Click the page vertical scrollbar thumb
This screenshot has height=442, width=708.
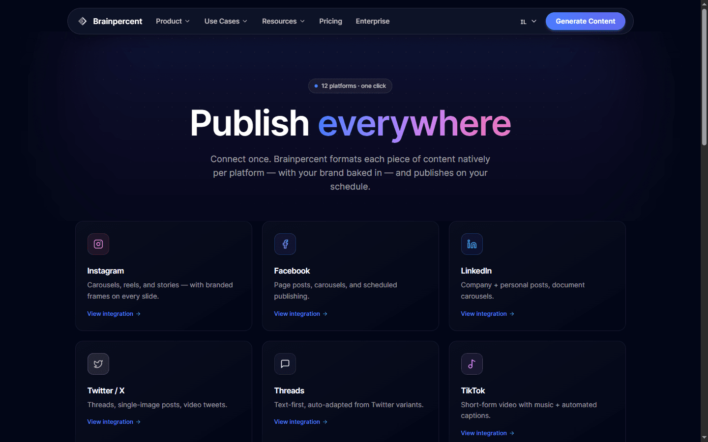pyautogui.click(x=704, y=77)
